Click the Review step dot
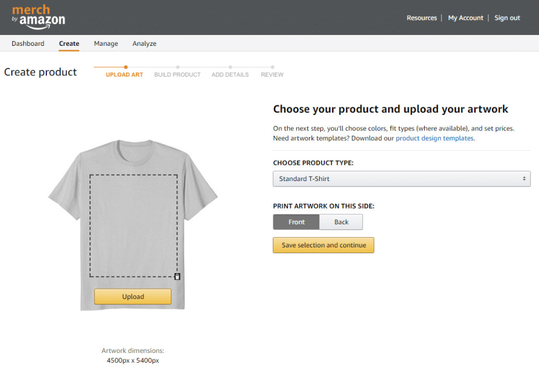 [x=272, y=67]
